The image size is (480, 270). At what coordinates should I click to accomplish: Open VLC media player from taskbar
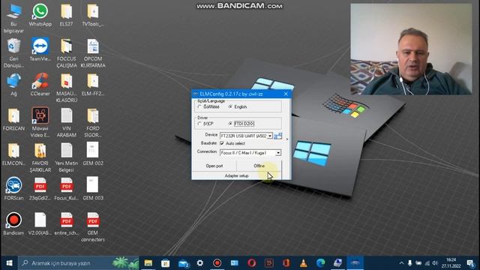303,263
